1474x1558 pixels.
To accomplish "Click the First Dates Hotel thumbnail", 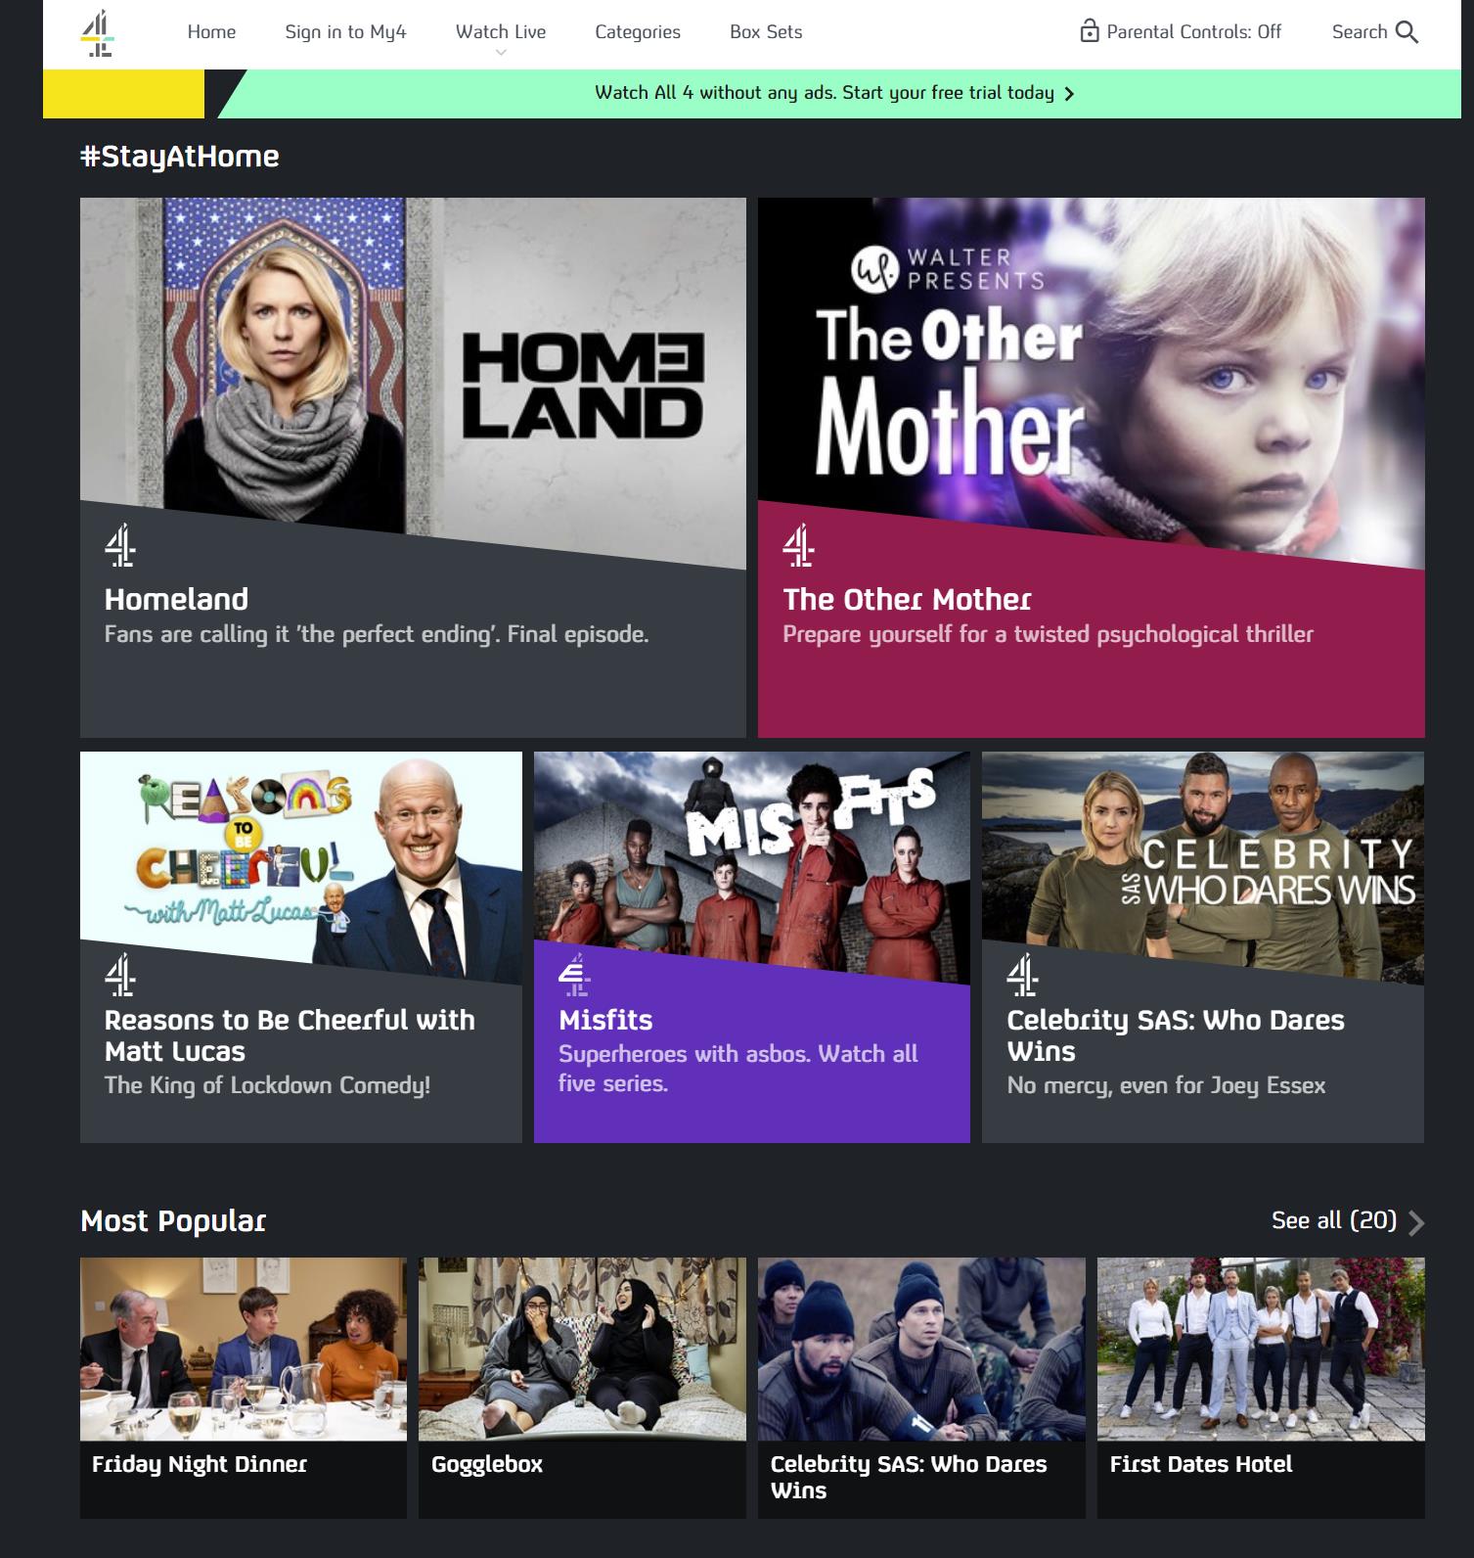I will pyautogui.click(x=1261, y=1349).
